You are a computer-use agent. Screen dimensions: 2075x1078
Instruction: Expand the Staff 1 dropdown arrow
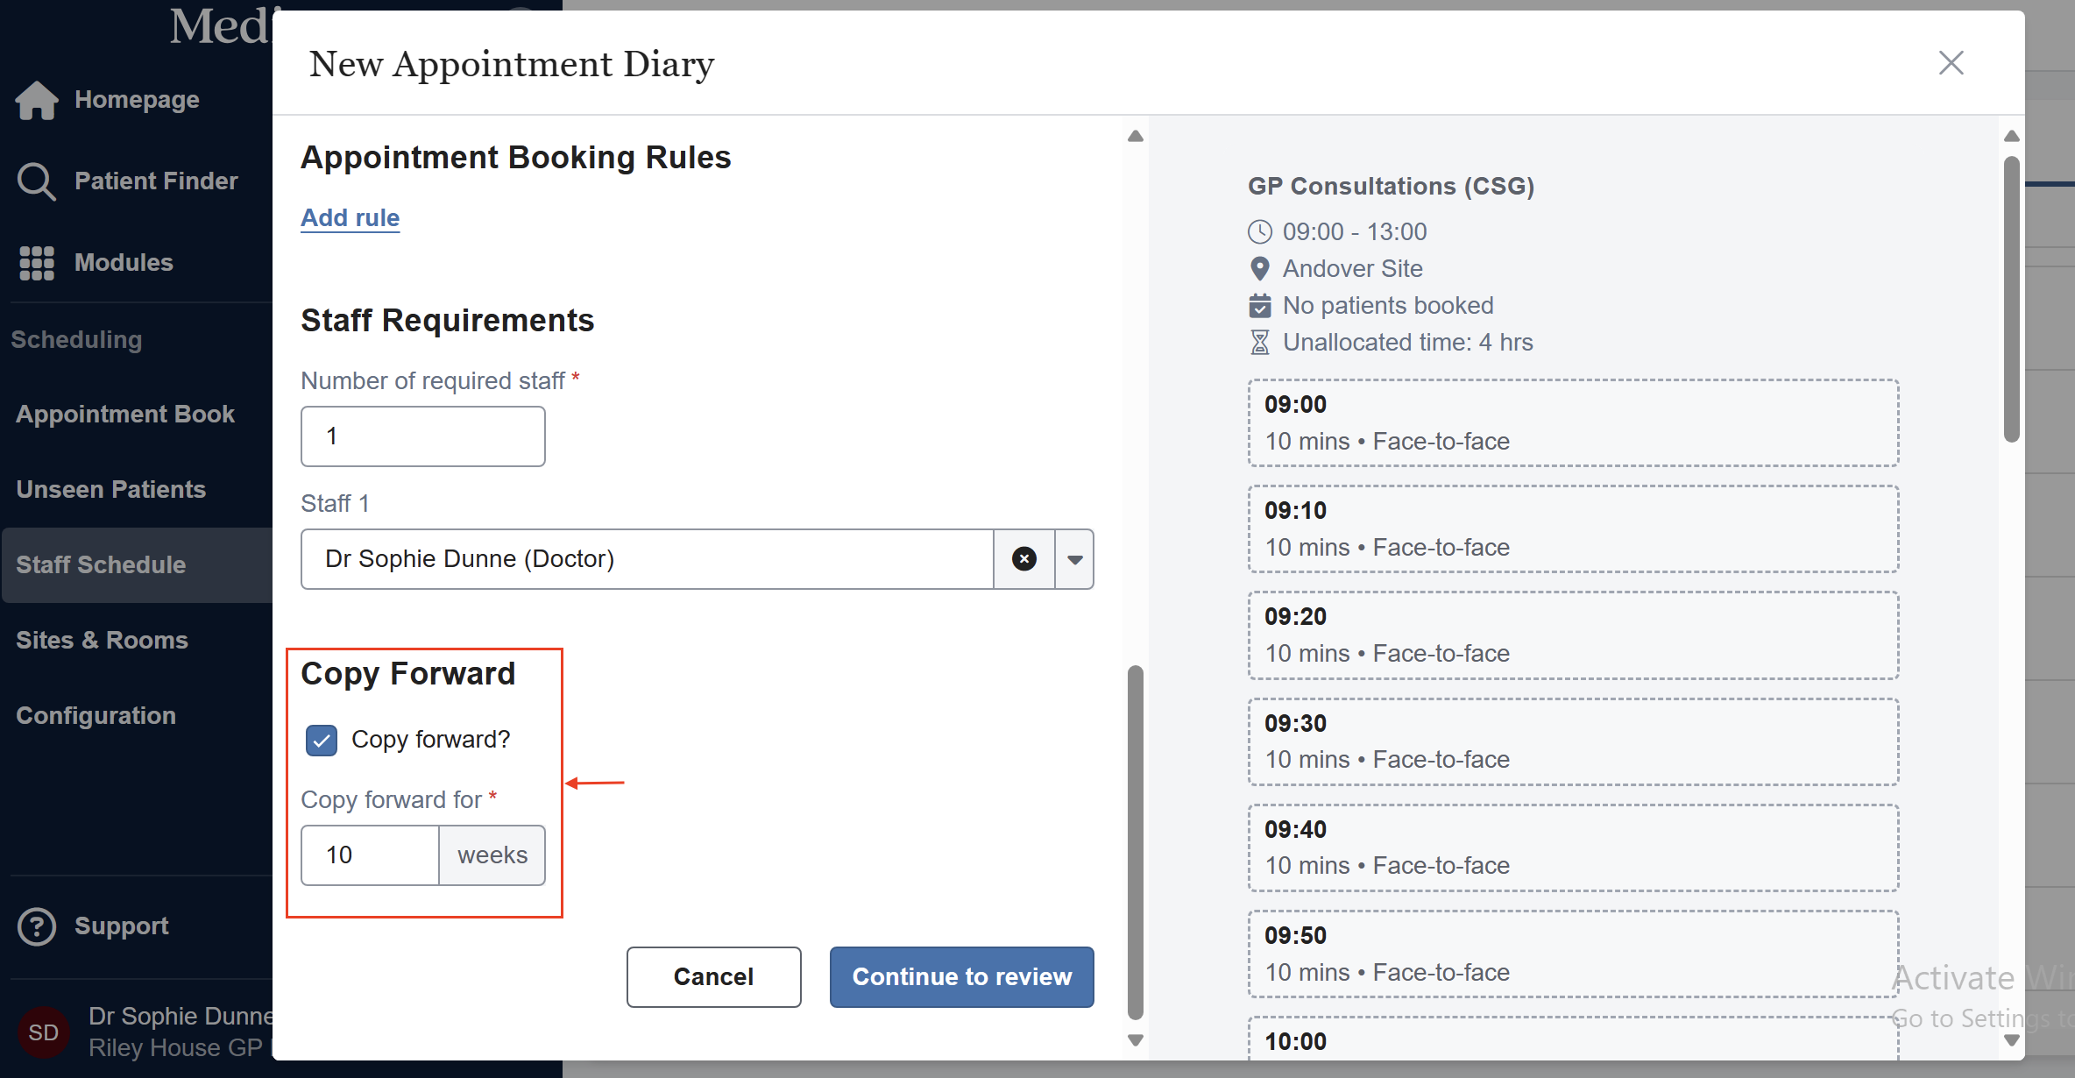[x=1074, y=559]
